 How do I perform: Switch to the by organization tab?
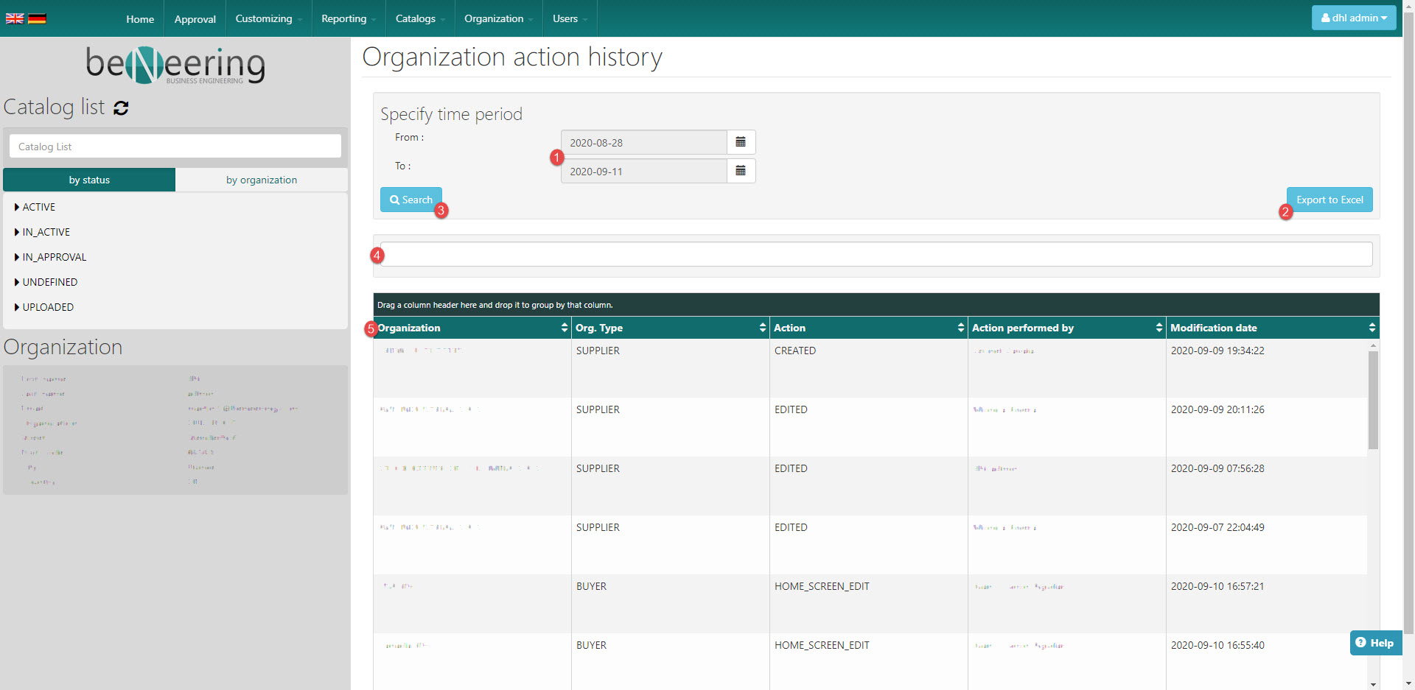point(261,180)
